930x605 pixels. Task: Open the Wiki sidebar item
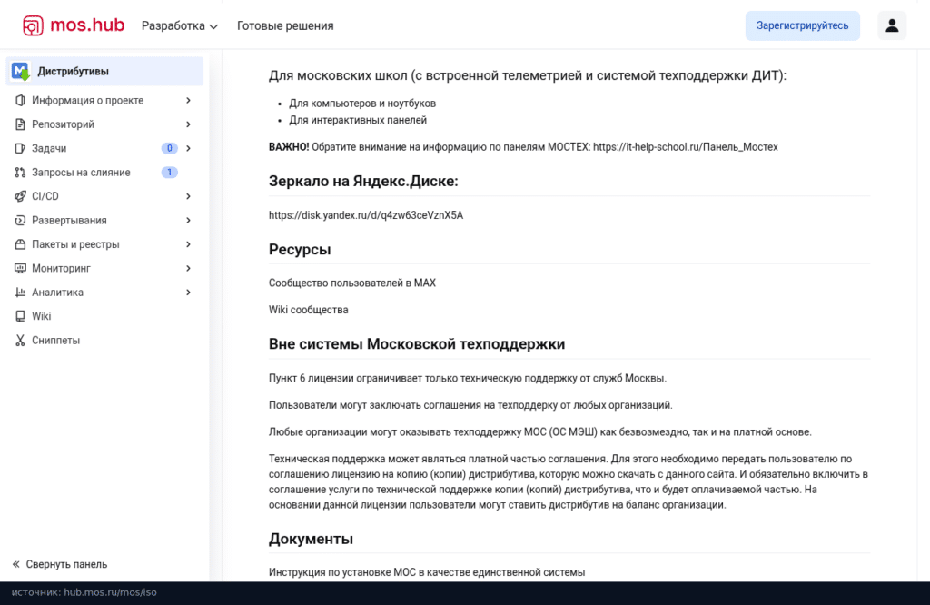click(104, 316)
